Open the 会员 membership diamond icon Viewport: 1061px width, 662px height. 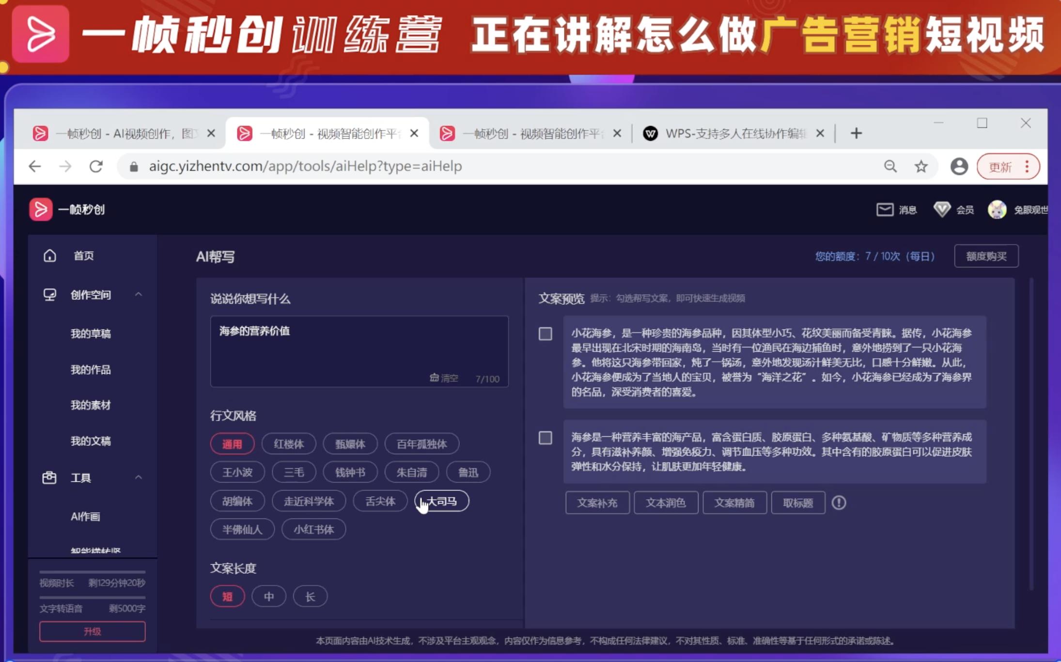(x=942, y=209)
